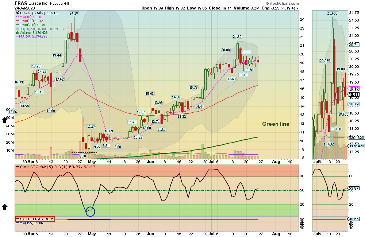Select the ERAS Erasca Inc. chart title
Viewport: 365px width, 237px height.
31,3
